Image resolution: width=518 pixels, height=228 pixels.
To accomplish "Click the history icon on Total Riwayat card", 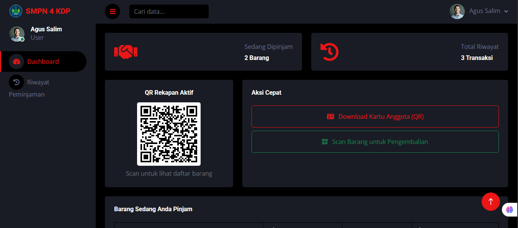I will tap(330, 52).
